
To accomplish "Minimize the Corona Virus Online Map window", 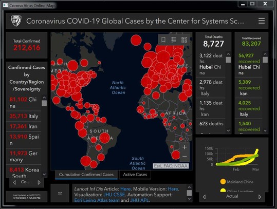I will coord(243,4).
